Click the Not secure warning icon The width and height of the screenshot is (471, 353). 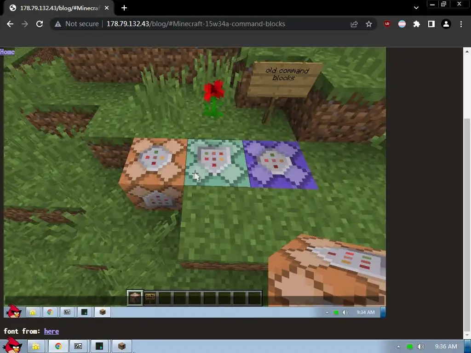(x=57, y=24)
